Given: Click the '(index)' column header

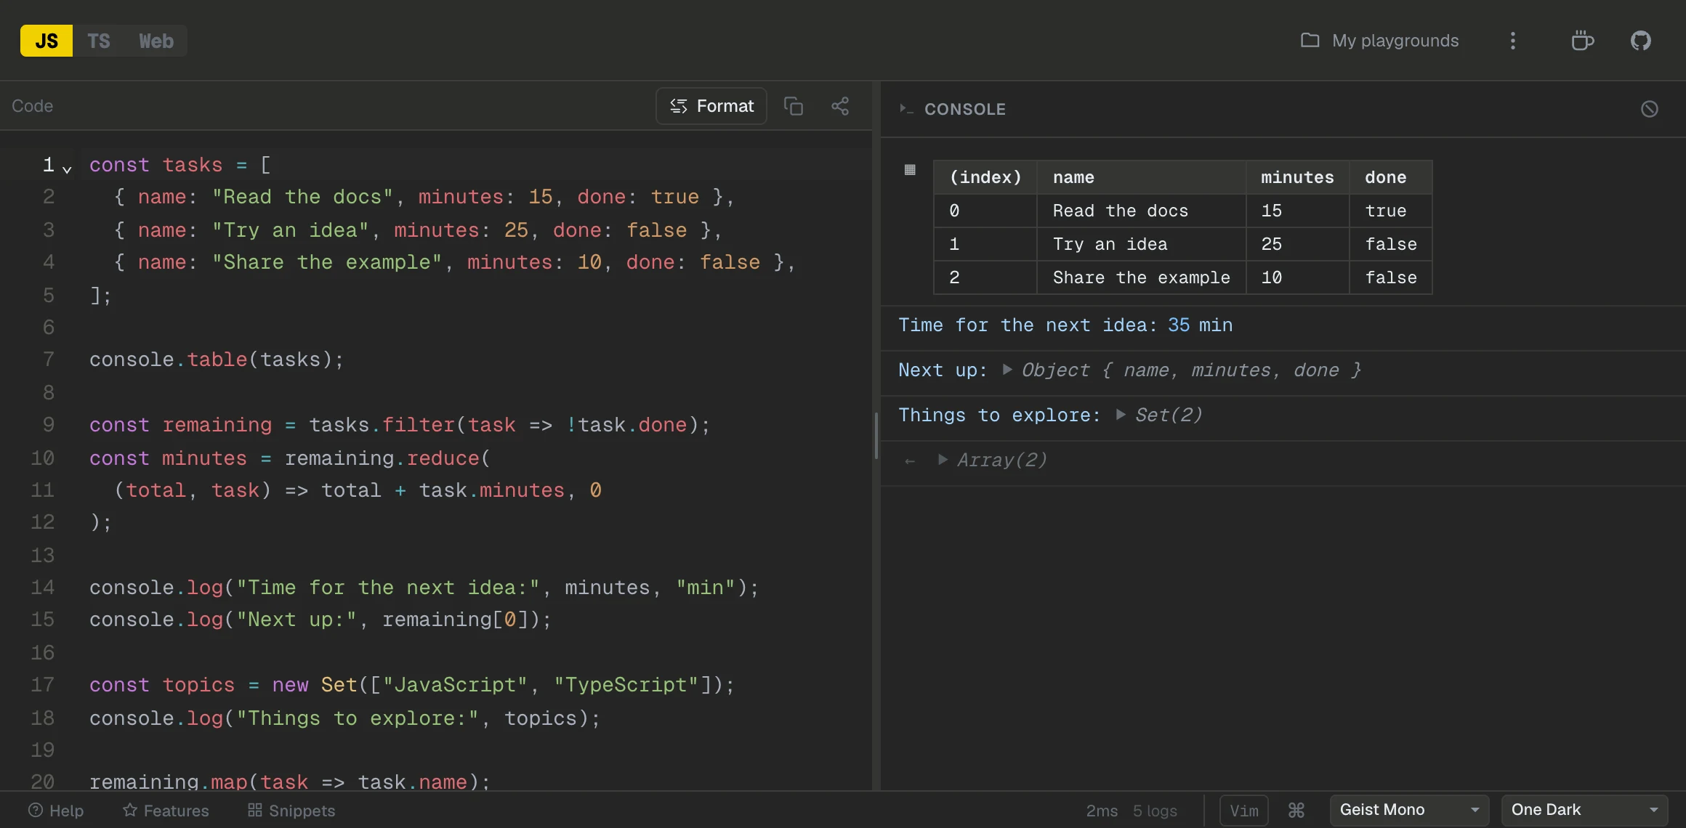Looking at the screenshot, I should click(985, 177).
